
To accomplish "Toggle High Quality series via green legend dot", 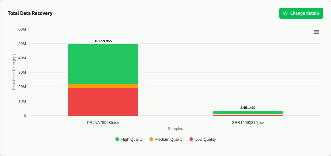I will pos(117,139).
